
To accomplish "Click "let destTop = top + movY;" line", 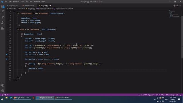I will coord(37,52).
